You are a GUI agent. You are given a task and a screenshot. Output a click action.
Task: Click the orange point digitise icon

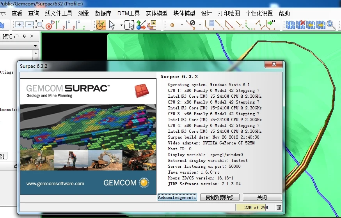click(172, 25)
